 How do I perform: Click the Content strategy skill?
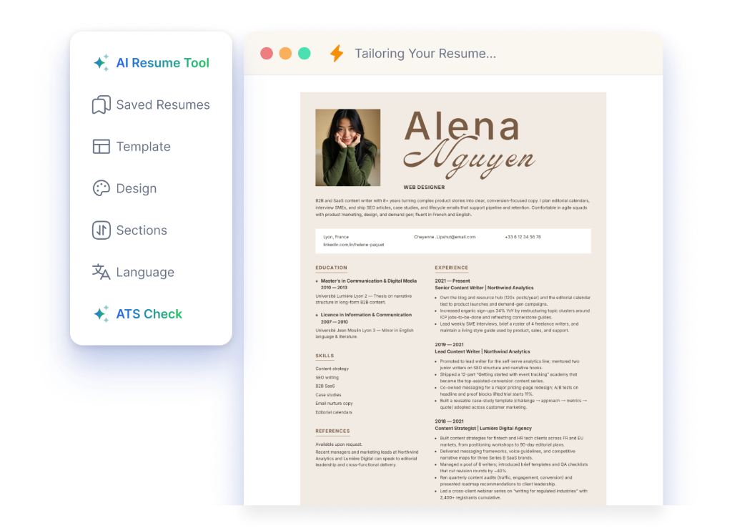[332, 369]
